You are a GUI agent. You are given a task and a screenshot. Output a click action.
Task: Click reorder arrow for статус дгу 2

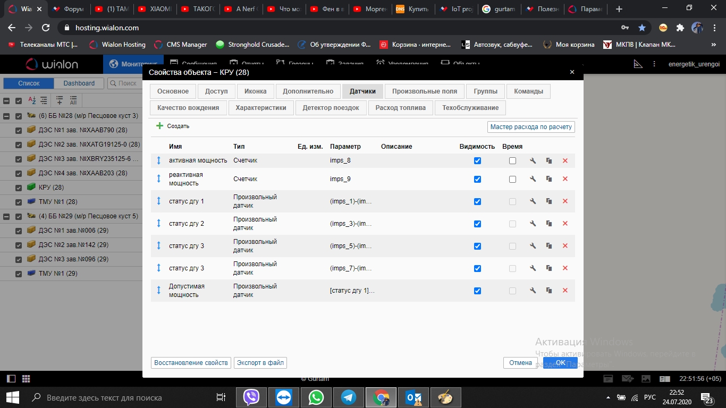point(158,224)
